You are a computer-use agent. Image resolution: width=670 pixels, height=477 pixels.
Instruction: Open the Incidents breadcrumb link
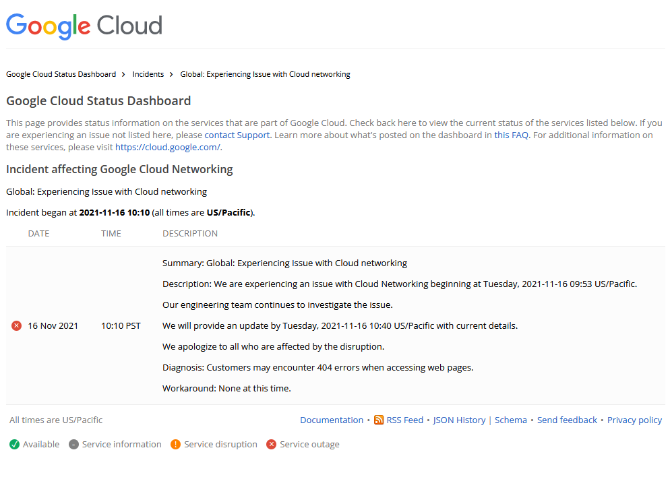(x=148, y=74)
